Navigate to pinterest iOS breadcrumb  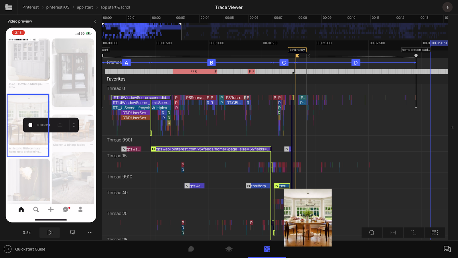coord(58,7)
